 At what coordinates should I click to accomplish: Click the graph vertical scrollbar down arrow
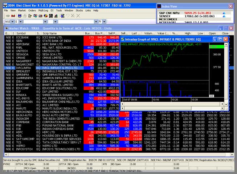[x=226, y=104]
